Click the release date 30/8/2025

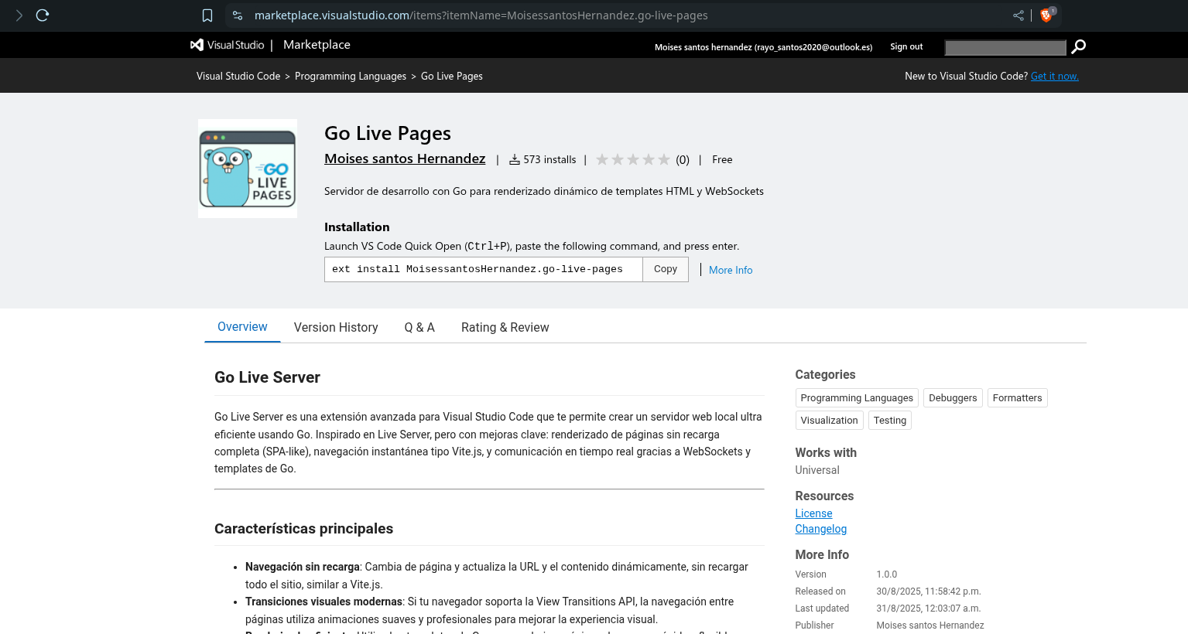tap(928, 591)
